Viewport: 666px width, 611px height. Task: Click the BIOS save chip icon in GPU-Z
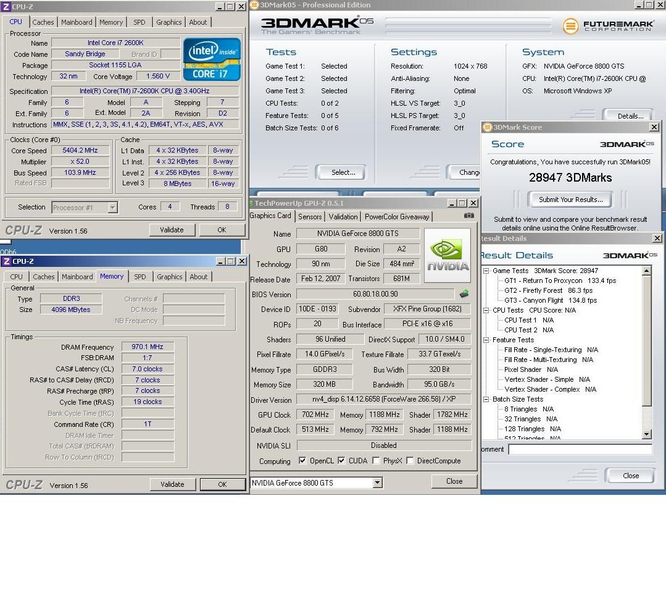[464, 293]
